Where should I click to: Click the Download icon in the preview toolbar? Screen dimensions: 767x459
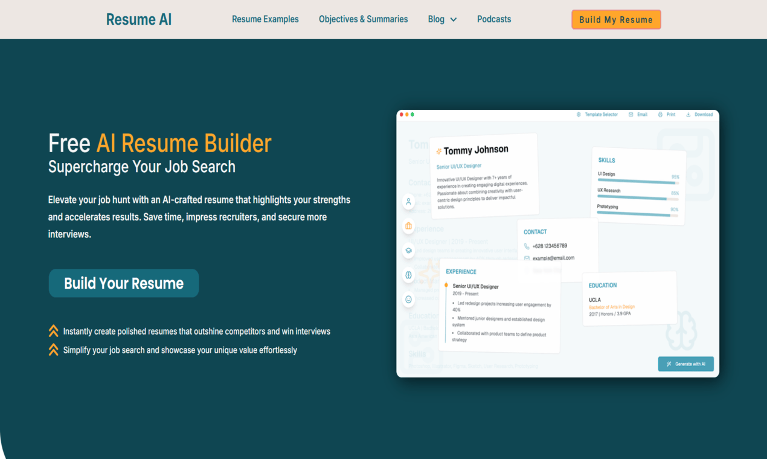(688, 114)
